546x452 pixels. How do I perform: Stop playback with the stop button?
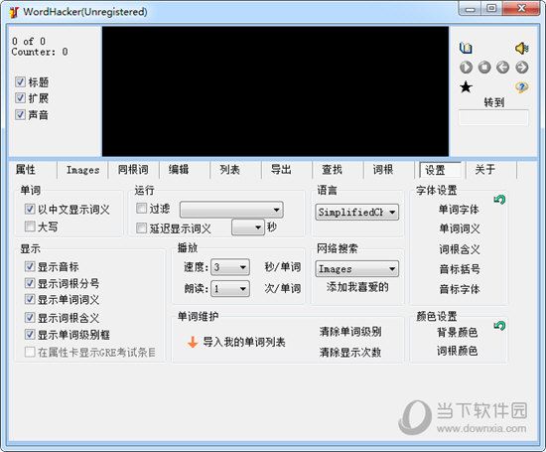click(x=484, y=68)
